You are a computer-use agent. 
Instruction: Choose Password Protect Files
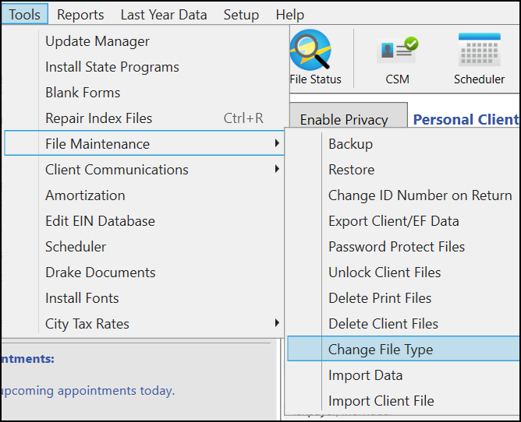[403, 247]
